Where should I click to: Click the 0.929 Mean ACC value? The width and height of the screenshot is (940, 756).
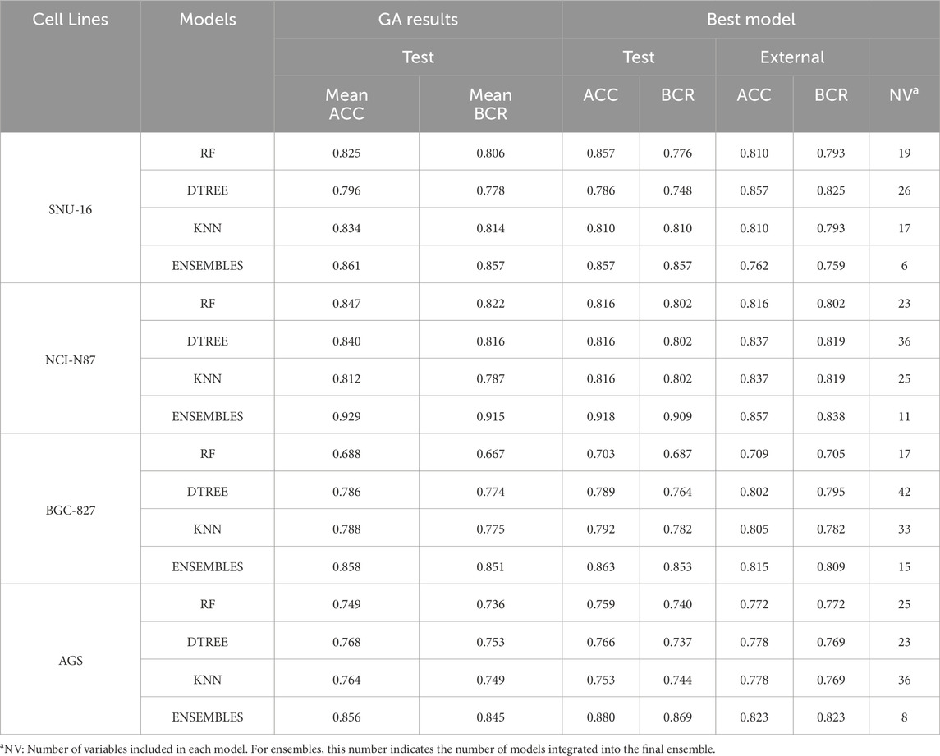tap(346, 416)
